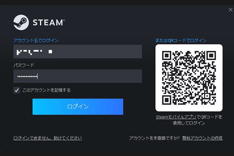Click the blue ログイン button
The height and width of the screenshot is (156, 234).
click(78, 106)
